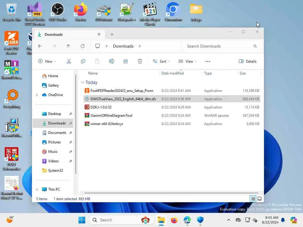Click the Delete trash icon in toolbar
The width and height of the screenshot is (303, 227).
(x=140, y=61)
